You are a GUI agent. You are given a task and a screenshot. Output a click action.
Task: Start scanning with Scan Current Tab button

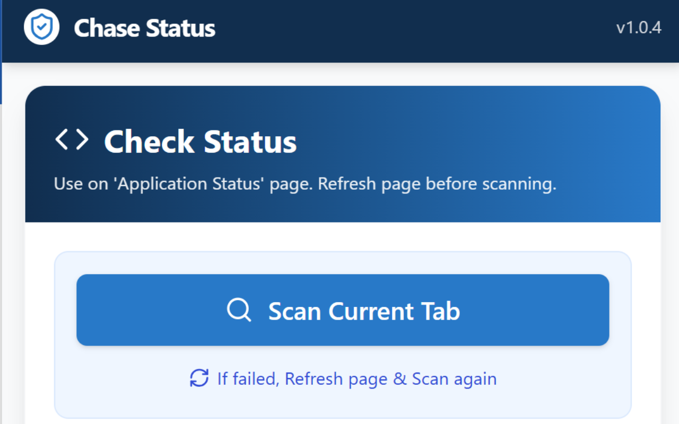(x=343, y=310)
